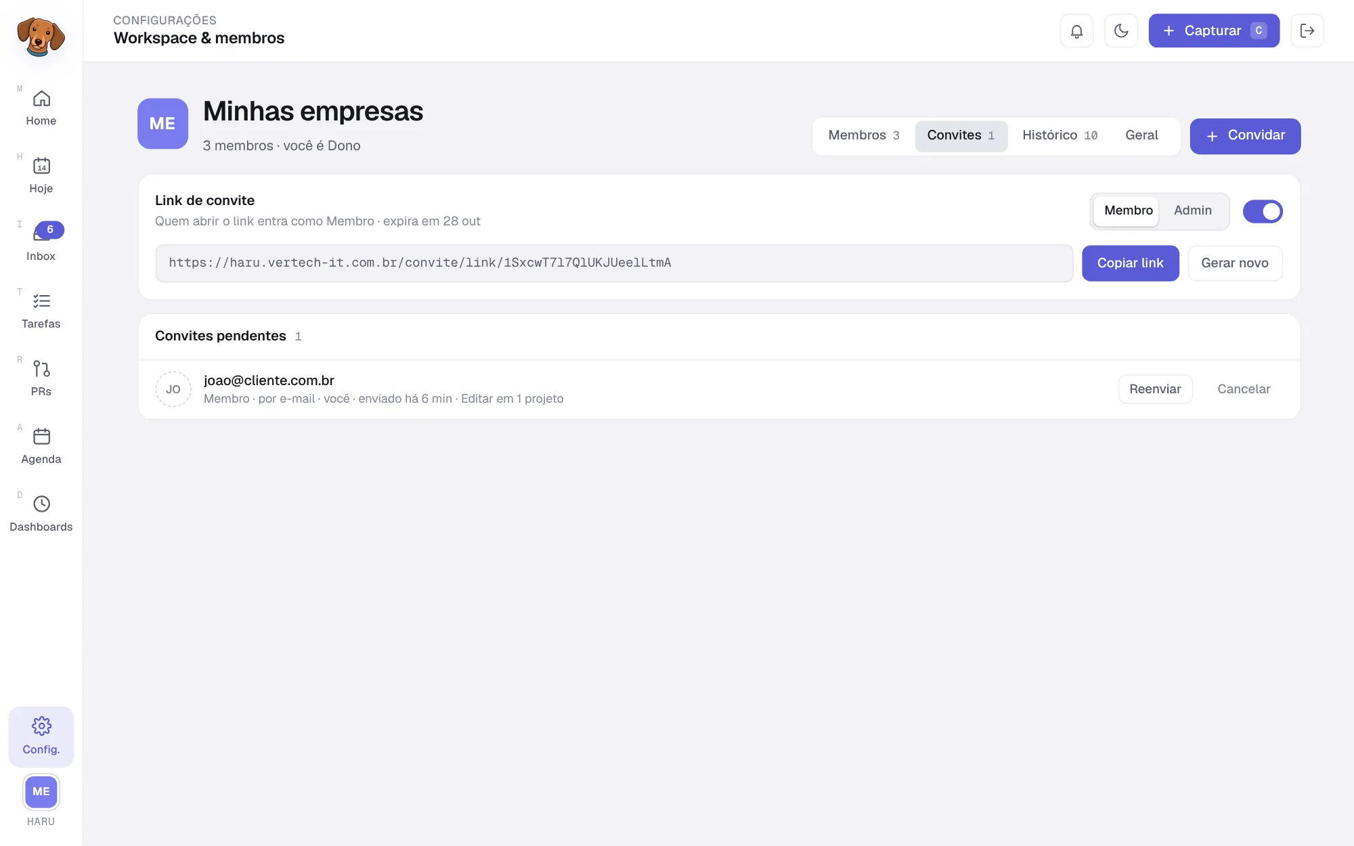Click the 'Link de convite' heading
This screenshot has width=1354, height=846.
click(x=204, y=200)
